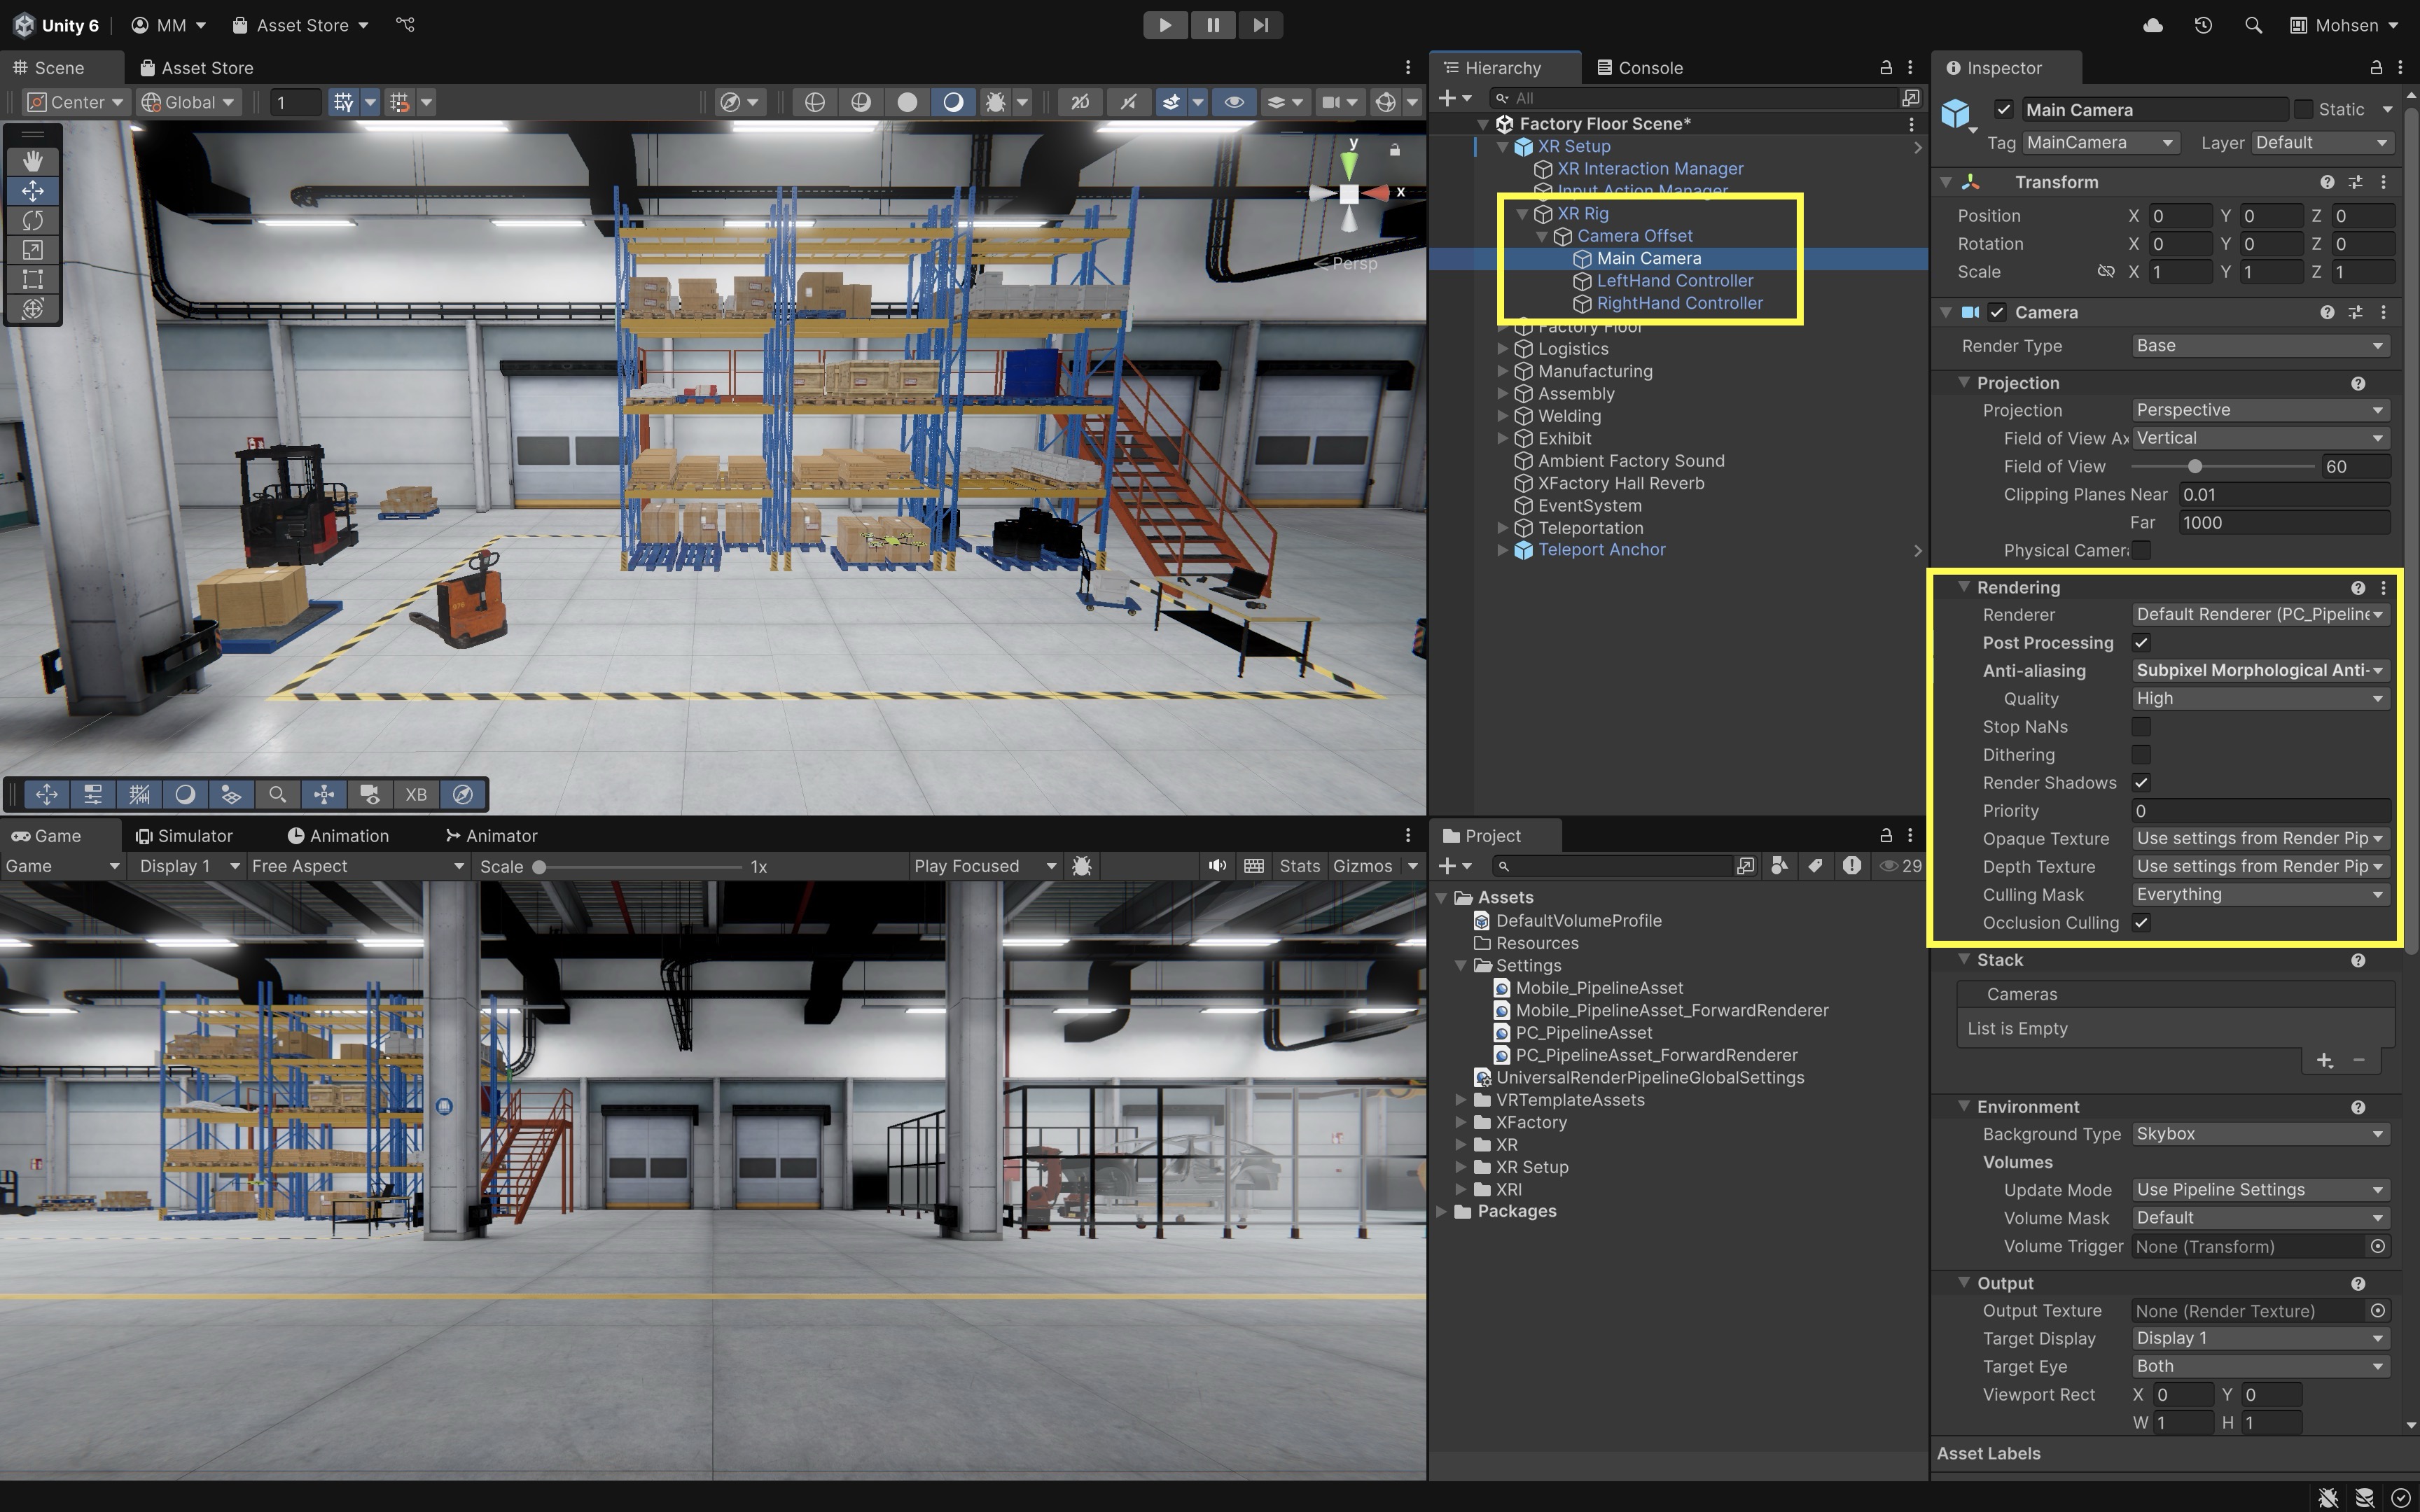Disable the Render Shadows checkbox
This screenshot has width=2420, height=1512.
(x=2141, y=783)
